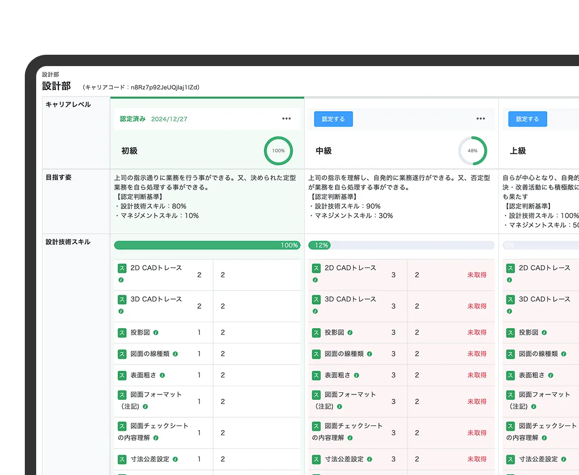579x475 pixels.
Task: Click info icon beside 図面の線種類 in 初級 column
Action: (x=175, y=354)
